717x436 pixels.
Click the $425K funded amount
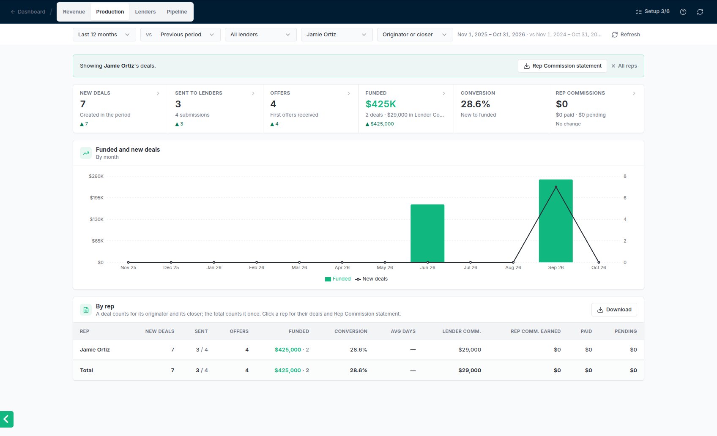point(381,104)
